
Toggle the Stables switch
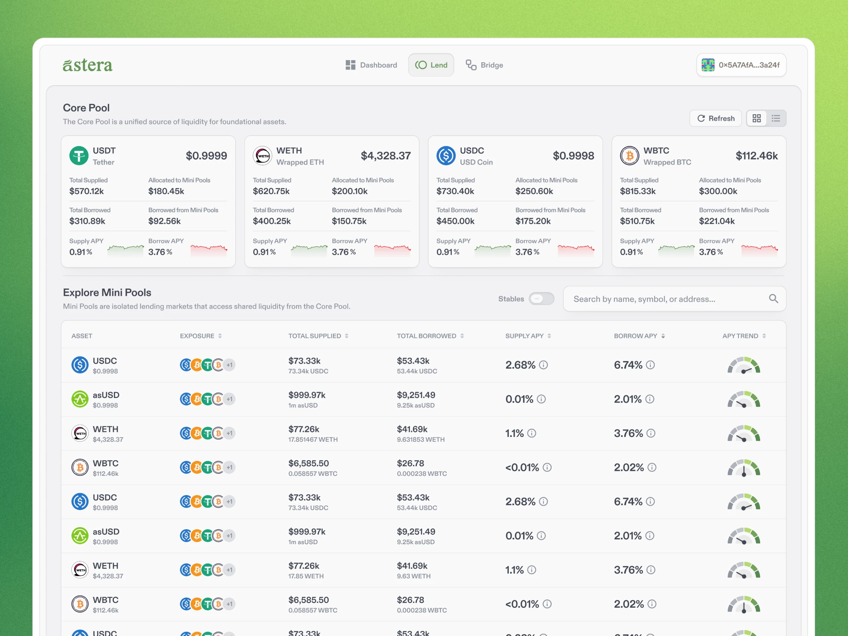point(541,299)
